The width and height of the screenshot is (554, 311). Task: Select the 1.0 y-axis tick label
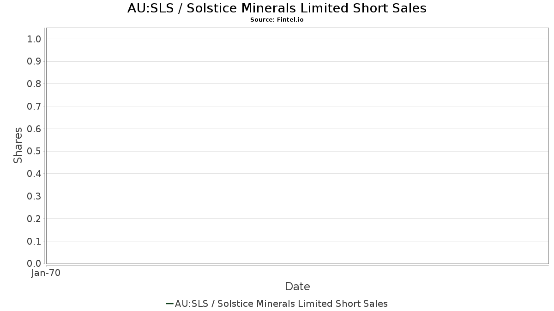(x=35, y=39)
